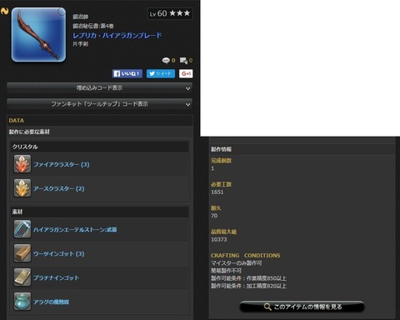Click the 作業精度850以上 condition line

(x=248, y=278)
